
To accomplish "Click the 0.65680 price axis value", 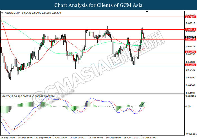I will [190, 62].
